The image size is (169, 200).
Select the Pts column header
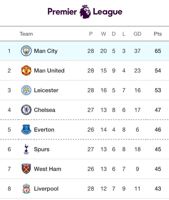click(158, 34)
